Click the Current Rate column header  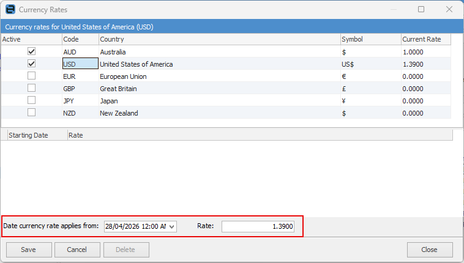tap(426, 39)
